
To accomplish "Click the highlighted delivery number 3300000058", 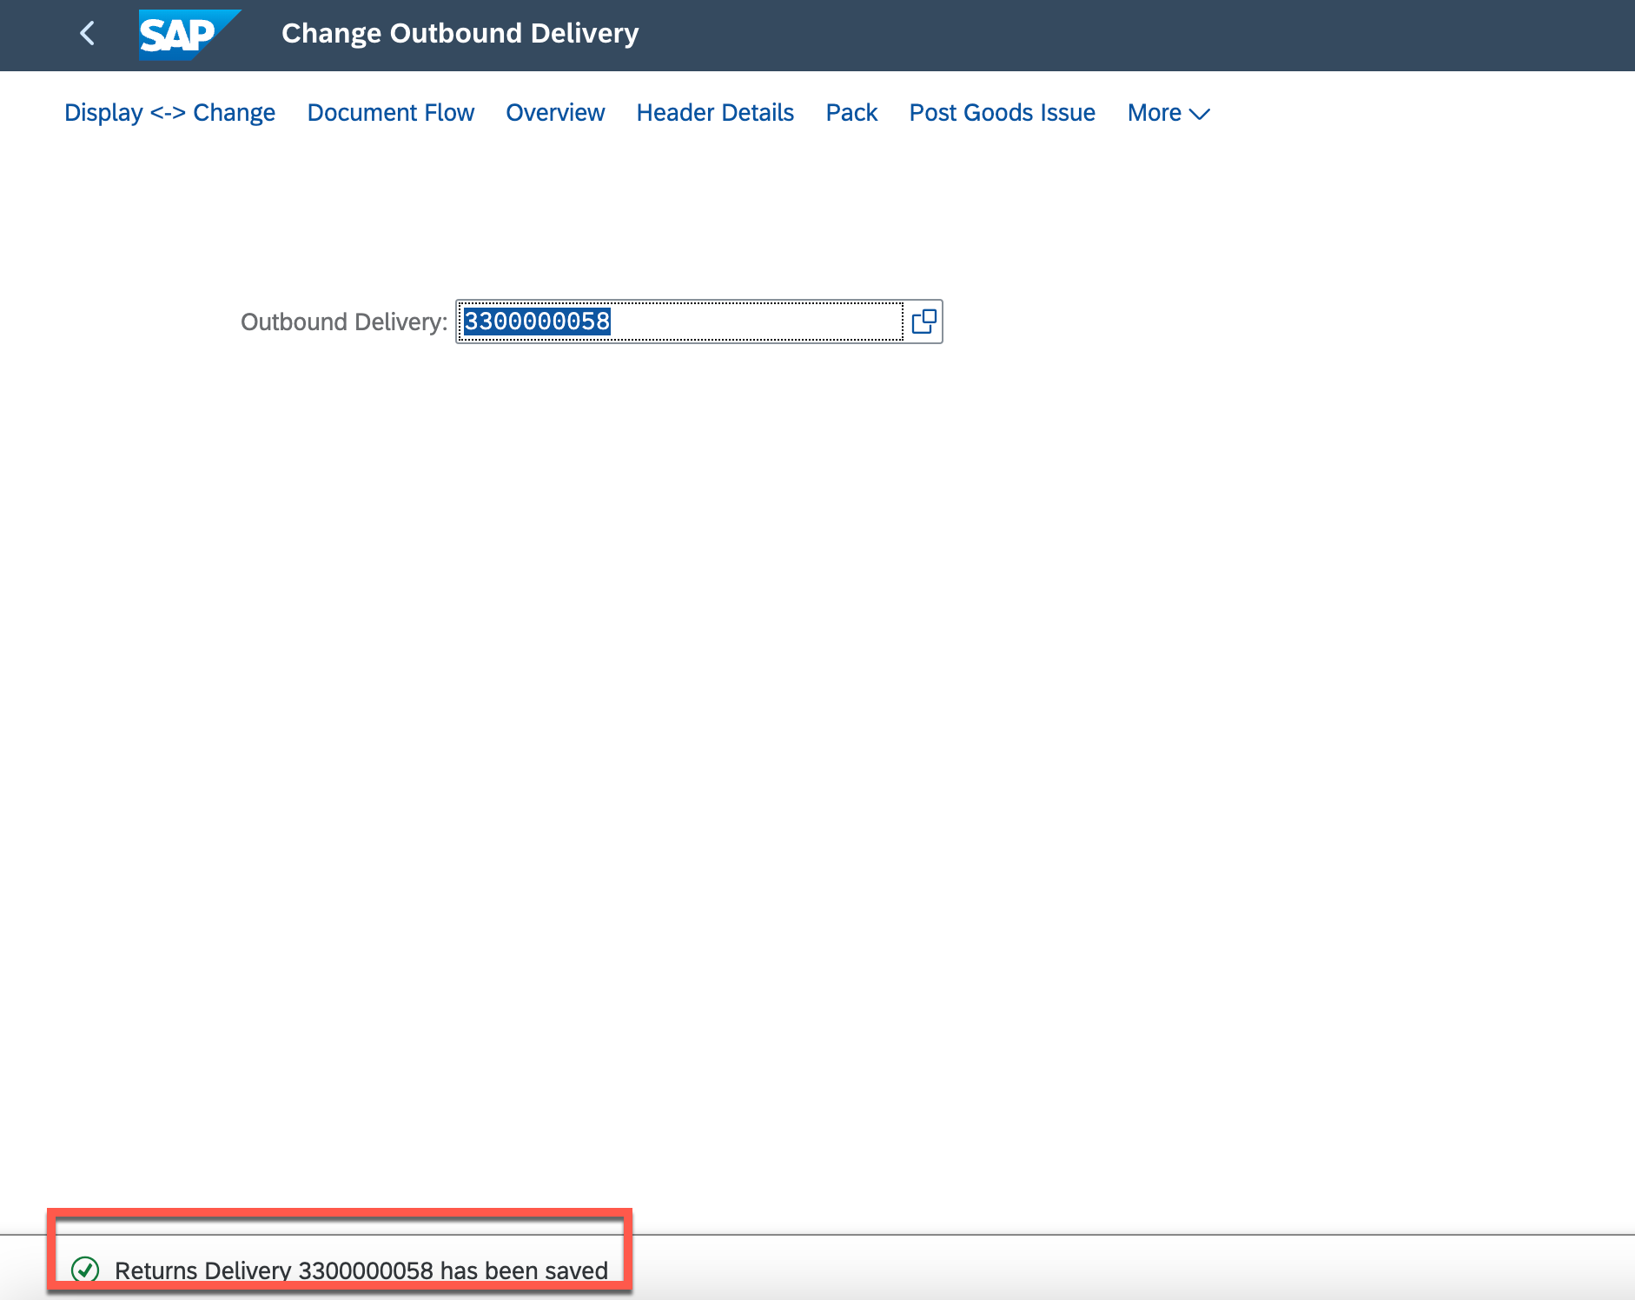I will (537, 322).
